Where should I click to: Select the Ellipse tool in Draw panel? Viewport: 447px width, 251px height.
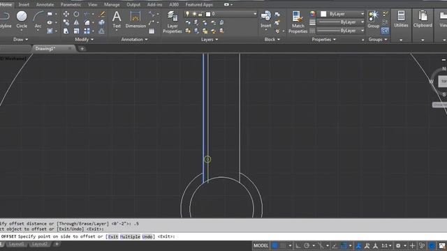coord(50,22)
